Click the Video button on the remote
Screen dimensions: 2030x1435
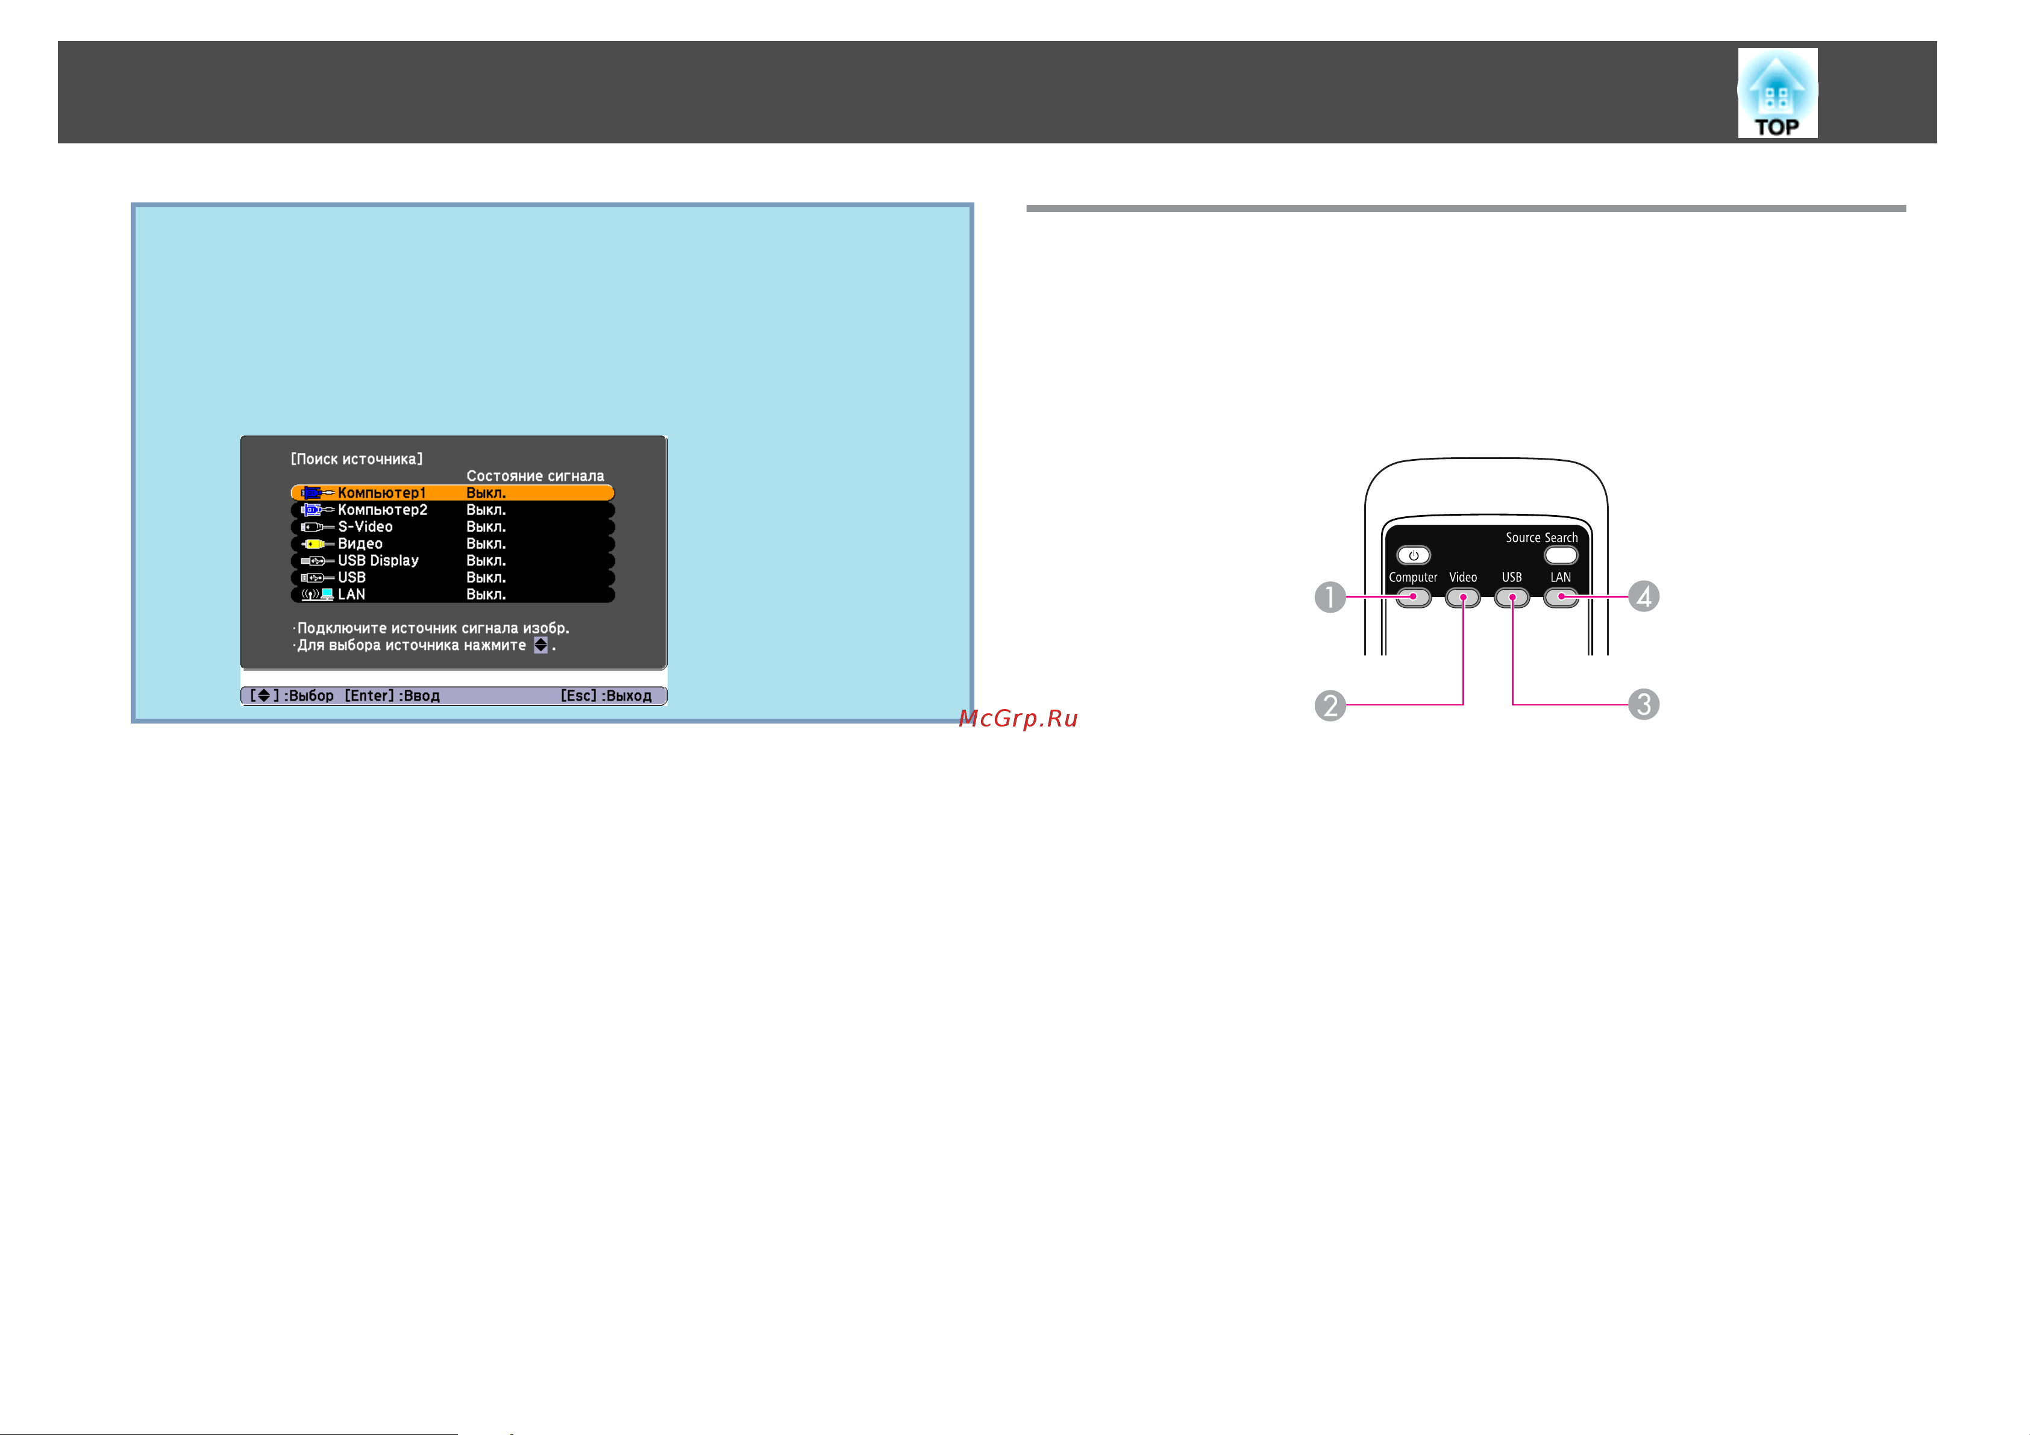pyautogui.click(x=1462, y=598)
